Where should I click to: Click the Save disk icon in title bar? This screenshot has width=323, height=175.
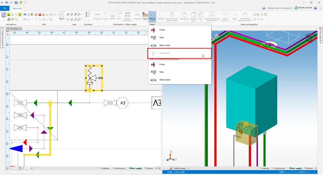tap(16, 2)
